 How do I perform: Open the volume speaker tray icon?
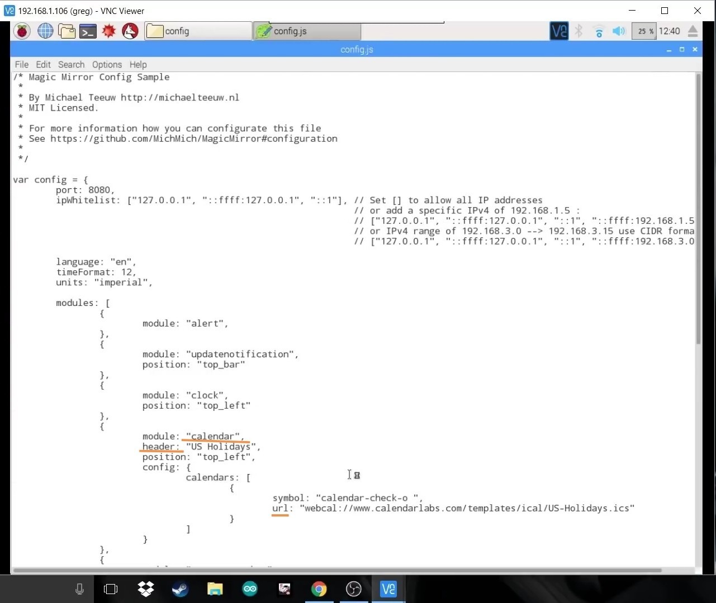619,31
